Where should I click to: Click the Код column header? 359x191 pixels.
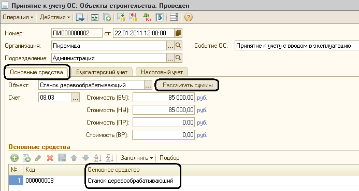(x=54, y=170)
